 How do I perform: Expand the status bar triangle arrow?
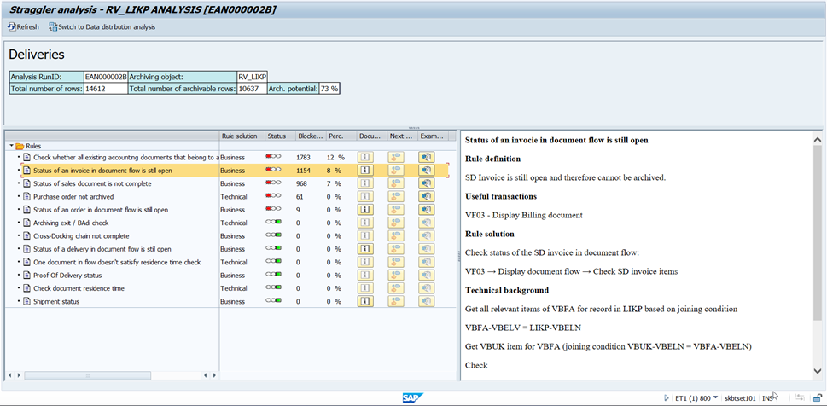click(667, 398)
